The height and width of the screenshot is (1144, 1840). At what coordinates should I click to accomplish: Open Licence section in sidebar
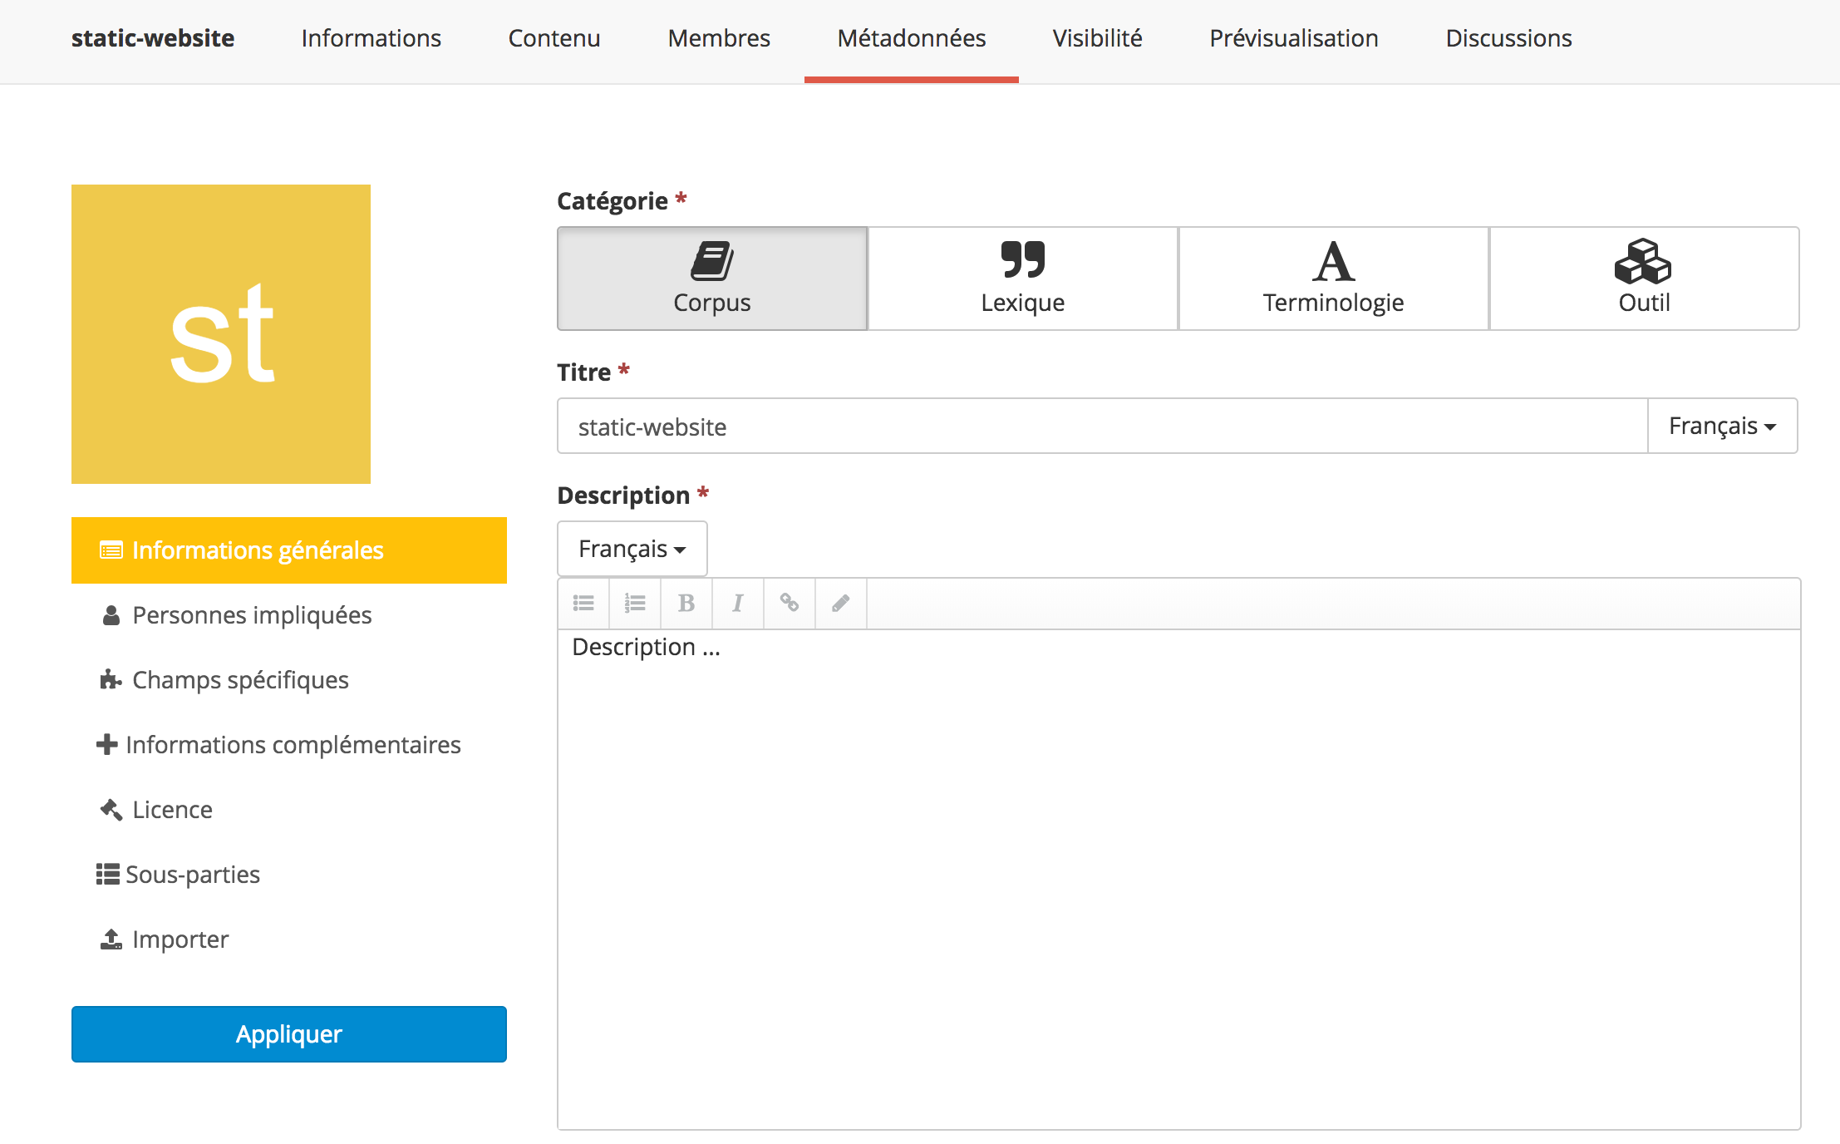172,810
